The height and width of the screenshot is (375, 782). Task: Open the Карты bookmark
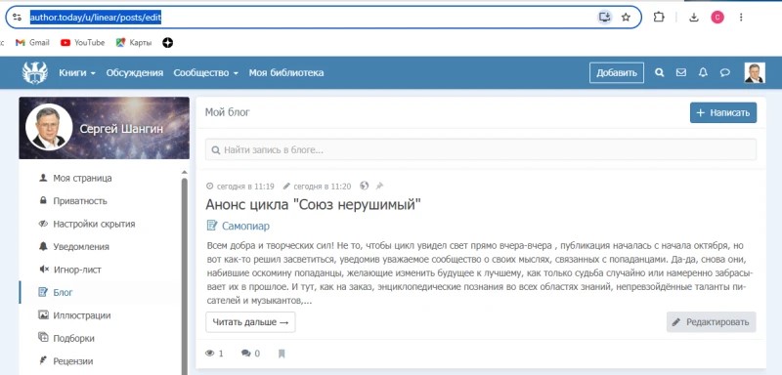click(134, 43)
